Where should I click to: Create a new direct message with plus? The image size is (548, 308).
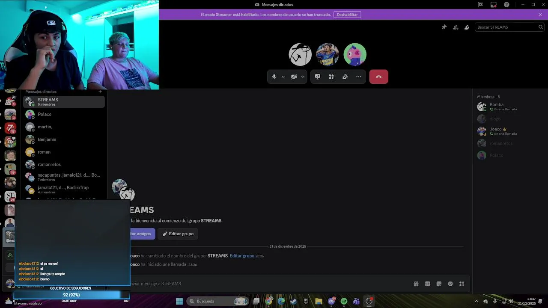100,92
